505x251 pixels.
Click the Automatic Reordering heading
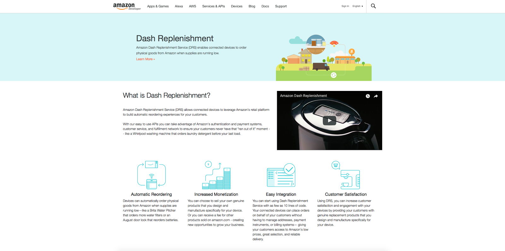[x=151, y=194]
